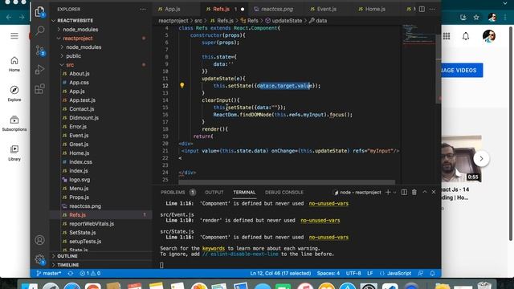
Task: Open YouTube Library in sidebar
Action: [14, 153]
